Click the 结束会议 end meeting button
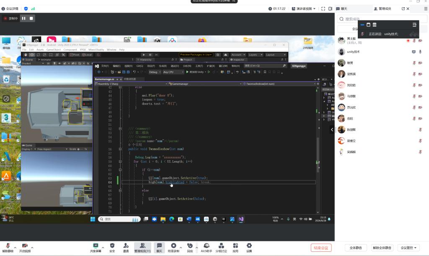 321,248
